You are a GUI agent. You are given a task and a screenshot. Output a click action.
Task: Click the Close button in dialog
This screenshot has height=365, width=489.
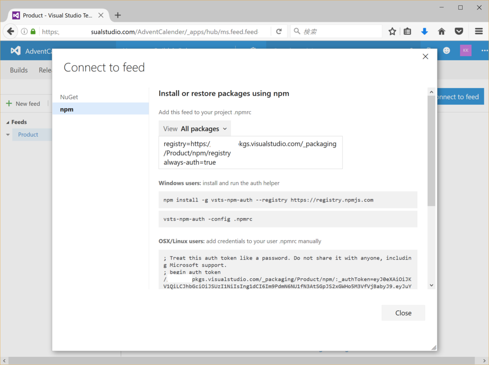point(403,313)
